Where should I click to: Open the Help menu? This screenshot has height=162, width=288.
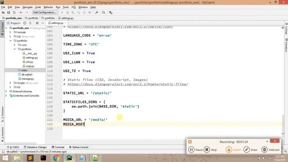[93, 7]
